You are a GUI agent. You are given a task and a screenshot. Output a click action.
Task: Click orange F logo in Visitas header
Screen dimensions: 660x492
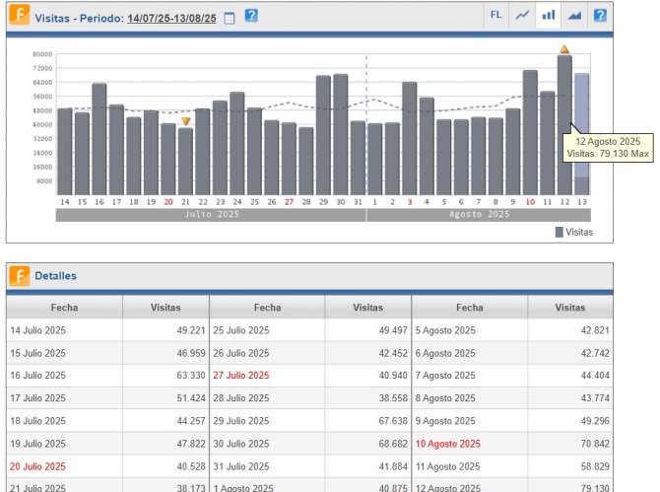click(19, 17)
